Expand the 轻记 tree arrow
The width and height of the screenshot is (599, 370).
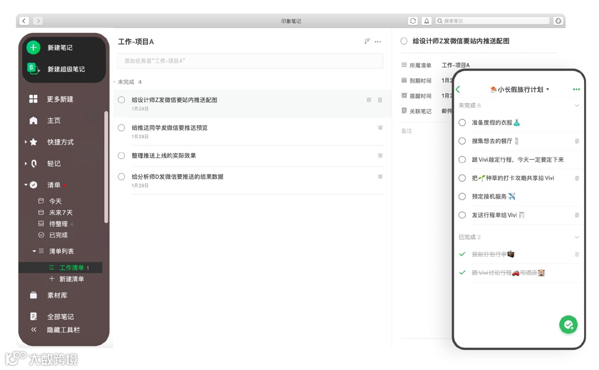click(26, 163)
